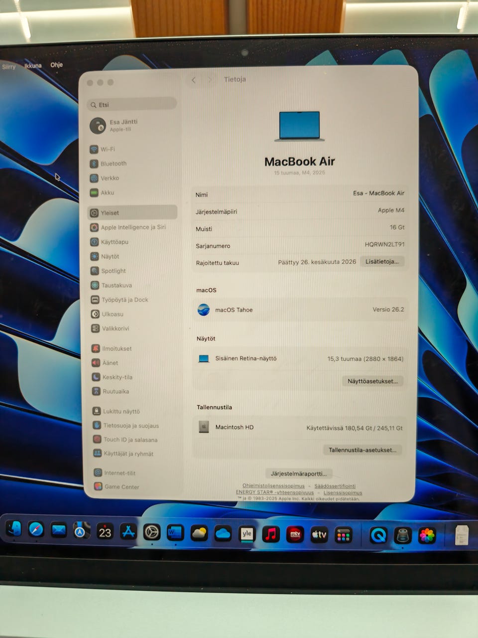Launch App Store from the Dock

click(x=128, y=532)
